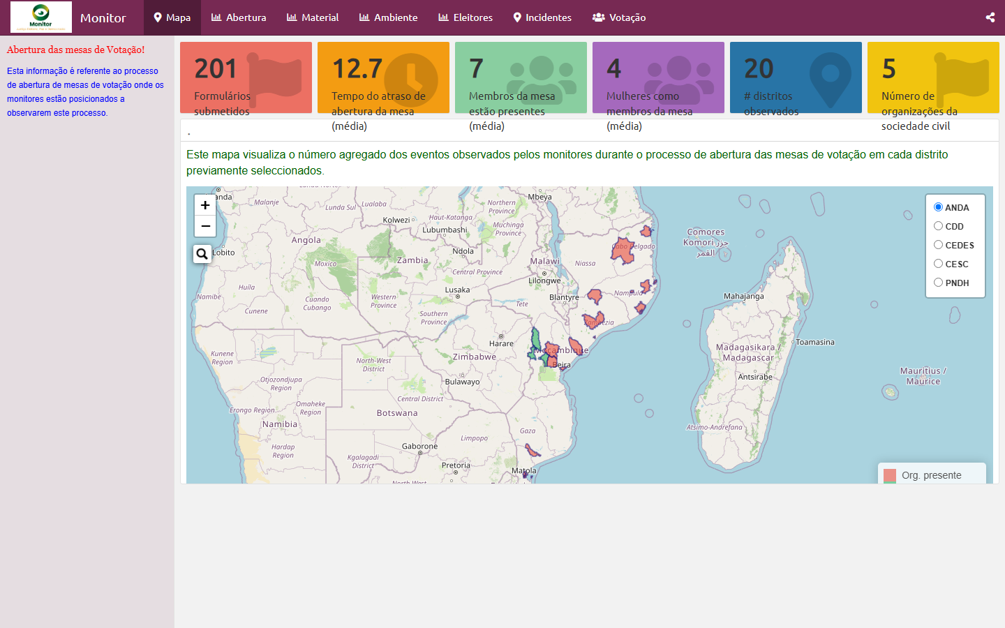
Task: Click the 5 organizações da sociedade civil card
Action: 933,77
